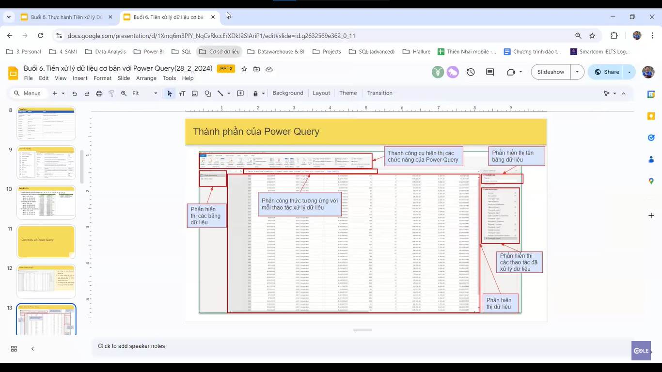
Task: Choose the Select arrow cursor tool
Action: 170,93
